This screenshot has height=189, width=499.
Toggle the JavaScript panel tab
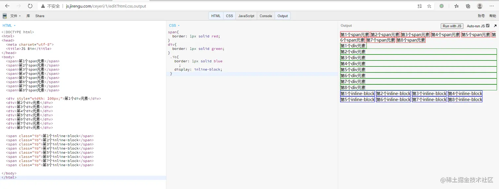(246, 16)
